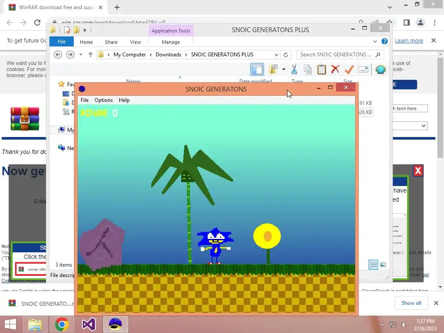Image resolution: width=444 pixels, height=333 pixels.
Task: Switch to the Share ribbon tab
Action: (111, 42)
